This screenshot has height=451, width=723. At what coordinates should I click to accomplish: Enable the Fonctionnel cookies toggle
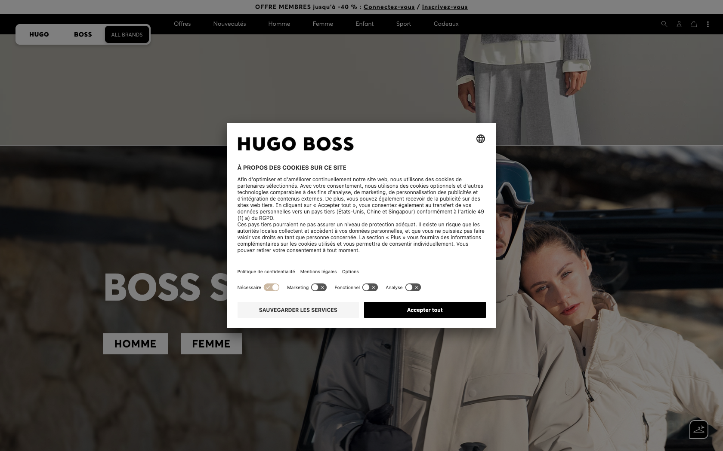369,287
